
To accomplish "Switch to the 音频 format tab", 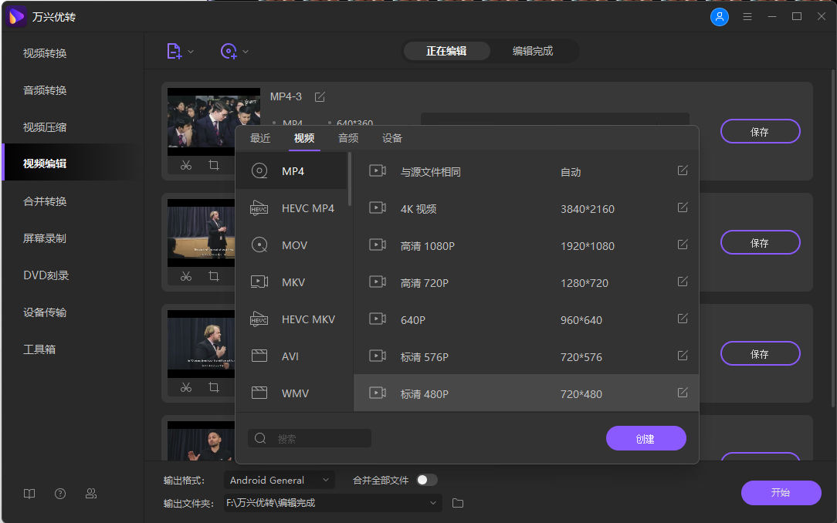I will pyautogui.click(x=348, y=138).
